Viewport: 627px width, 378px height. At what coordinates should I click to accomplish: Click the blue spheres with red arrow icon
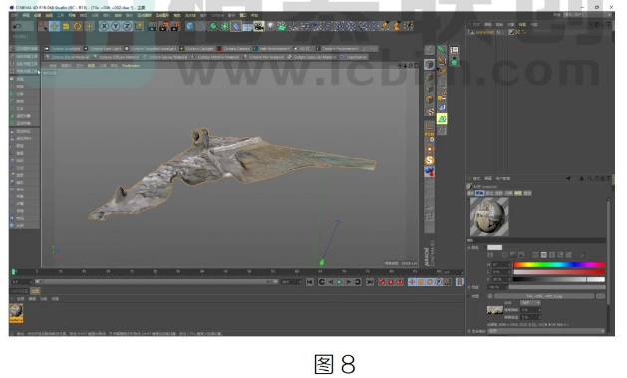(x=429, y=172)
